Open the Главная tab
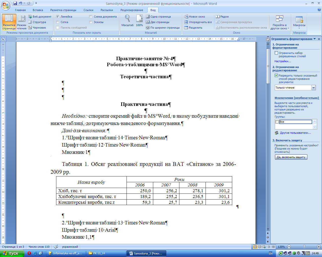Viewport: 322px width, 257px height. point(20,10)
